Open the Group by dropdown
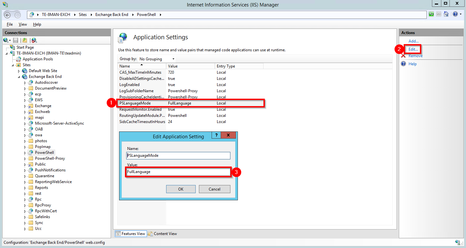Viewport: 466px width, 248px height. (157, 59)
